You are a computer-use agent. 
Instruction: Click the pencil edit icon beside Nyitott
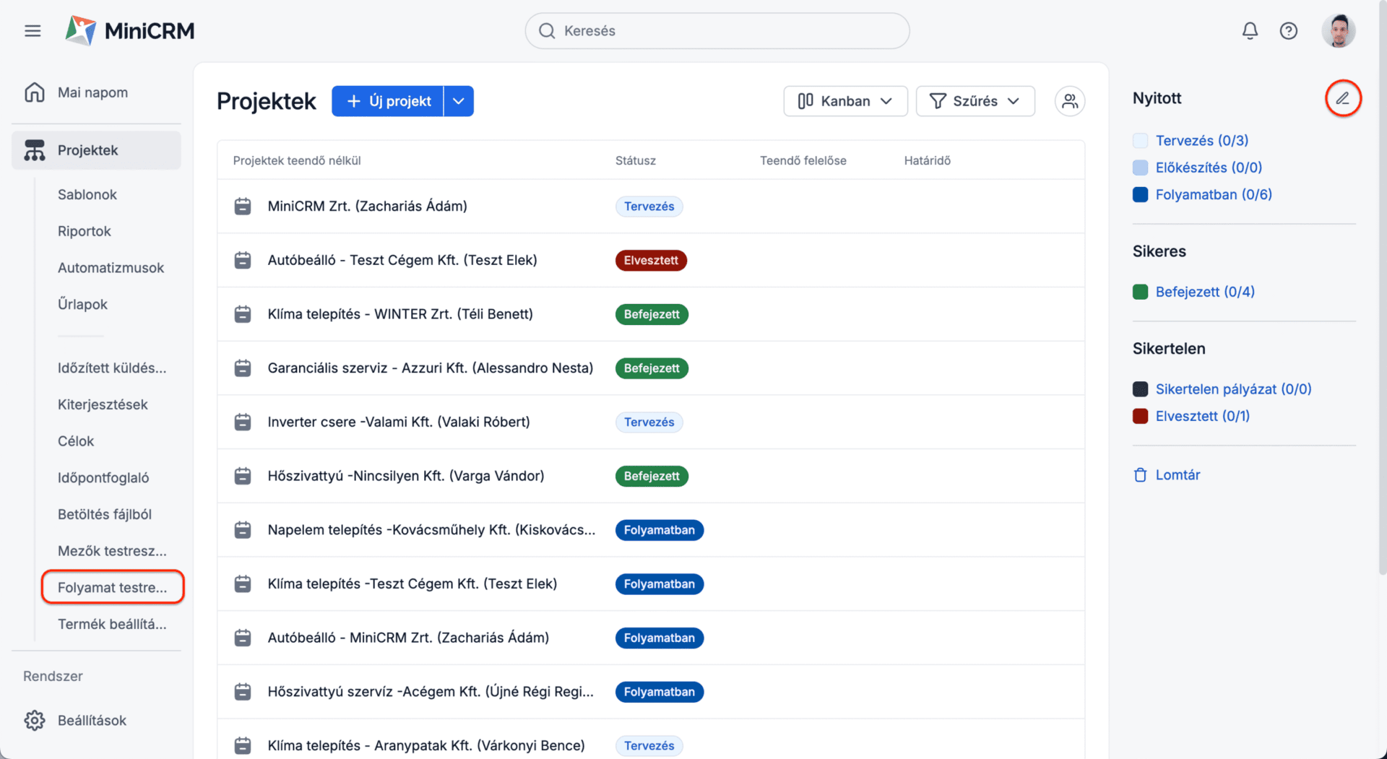point(1342,98)
